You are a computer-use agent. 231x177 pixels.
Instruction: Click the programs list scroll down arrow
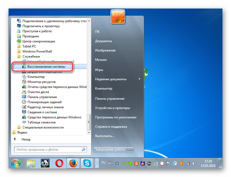coord(89,132)
